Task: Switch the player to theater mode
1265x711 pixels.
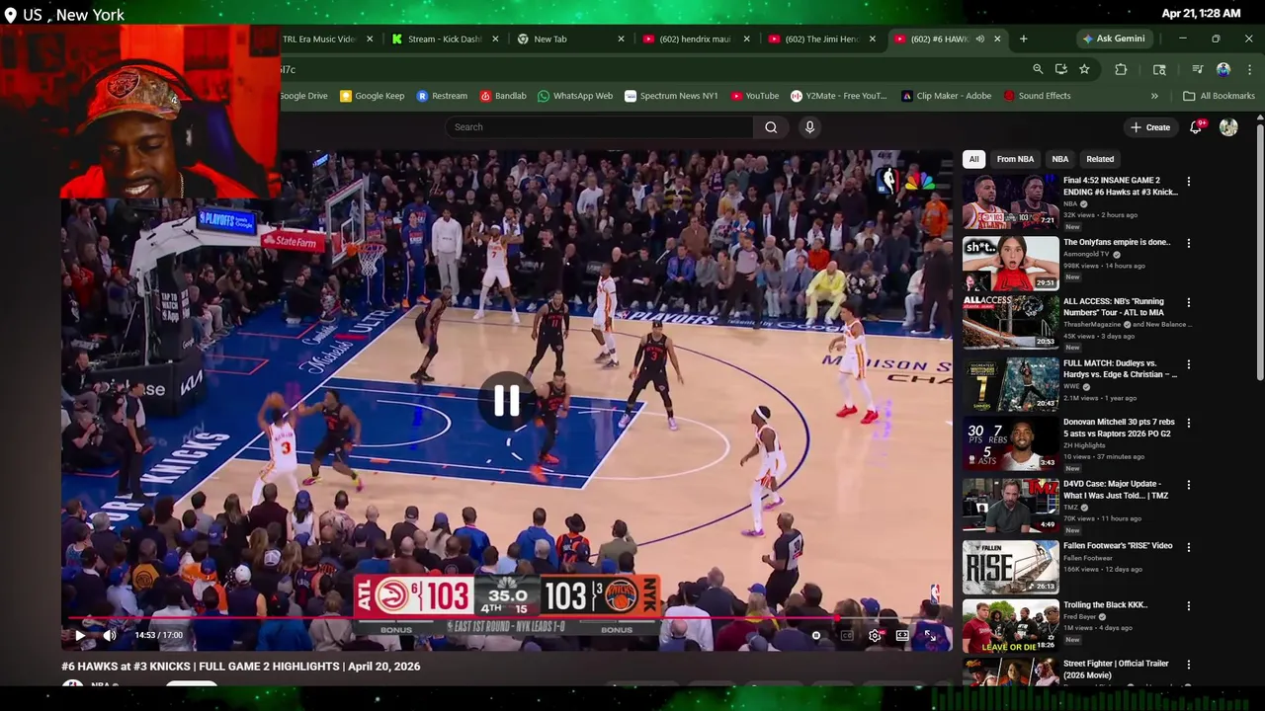Action: point(902,636)
